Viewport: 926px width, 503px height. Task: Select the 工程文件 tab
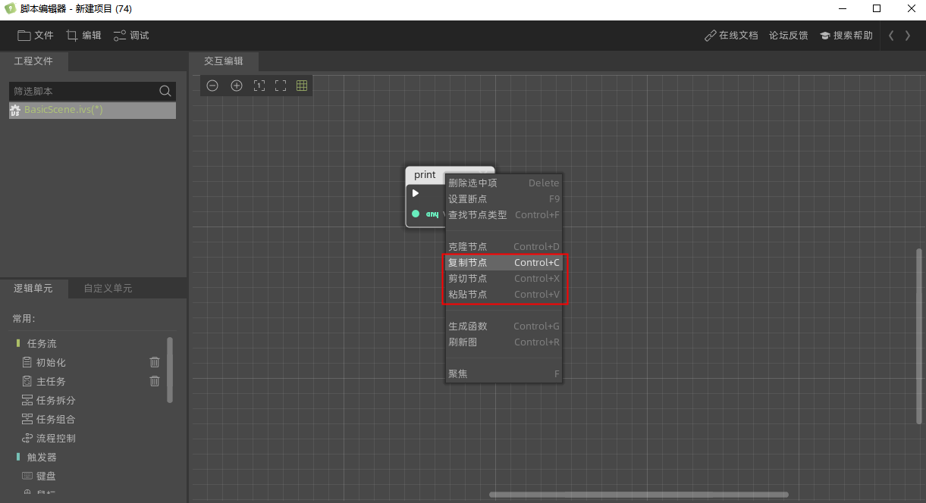point(34,61)
